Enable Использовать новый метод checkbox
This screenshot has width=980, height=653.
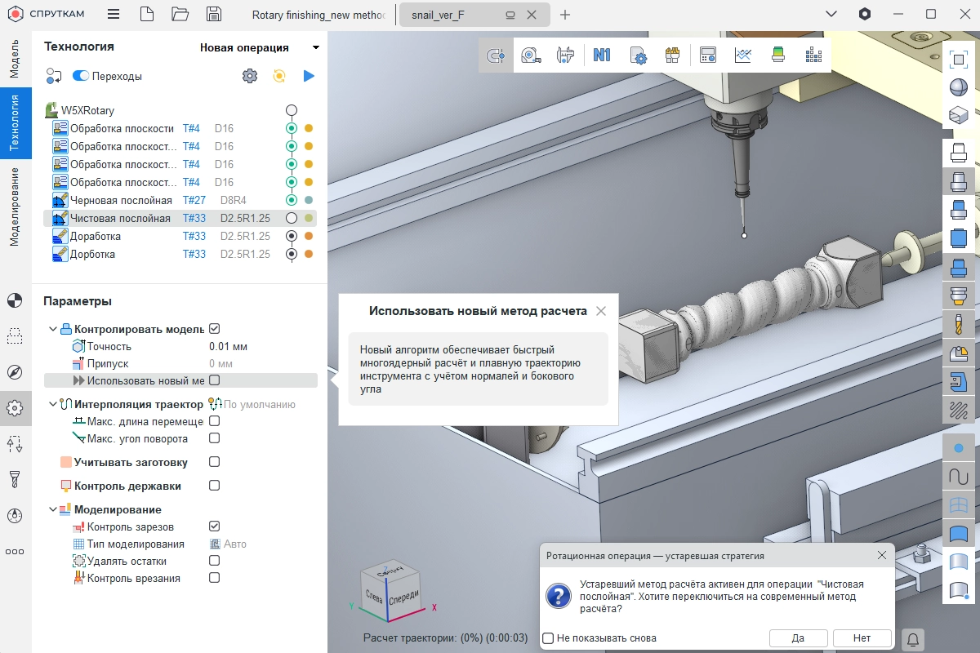tap(215, 380)
